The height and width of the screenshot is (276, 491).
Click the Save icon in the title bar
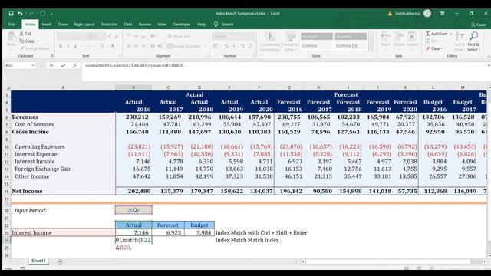12,14
